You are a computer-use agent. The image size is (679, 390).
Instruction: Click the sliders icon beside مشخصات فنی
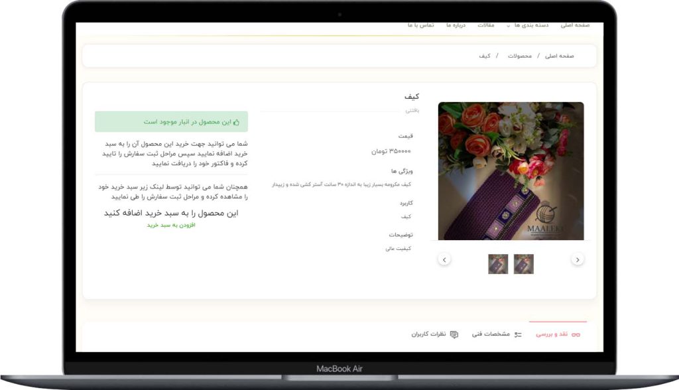518,335
